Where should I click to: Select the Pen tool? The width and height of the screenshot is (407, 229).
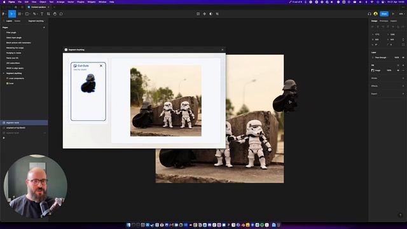pyautogui.click(x=34, y=14)
